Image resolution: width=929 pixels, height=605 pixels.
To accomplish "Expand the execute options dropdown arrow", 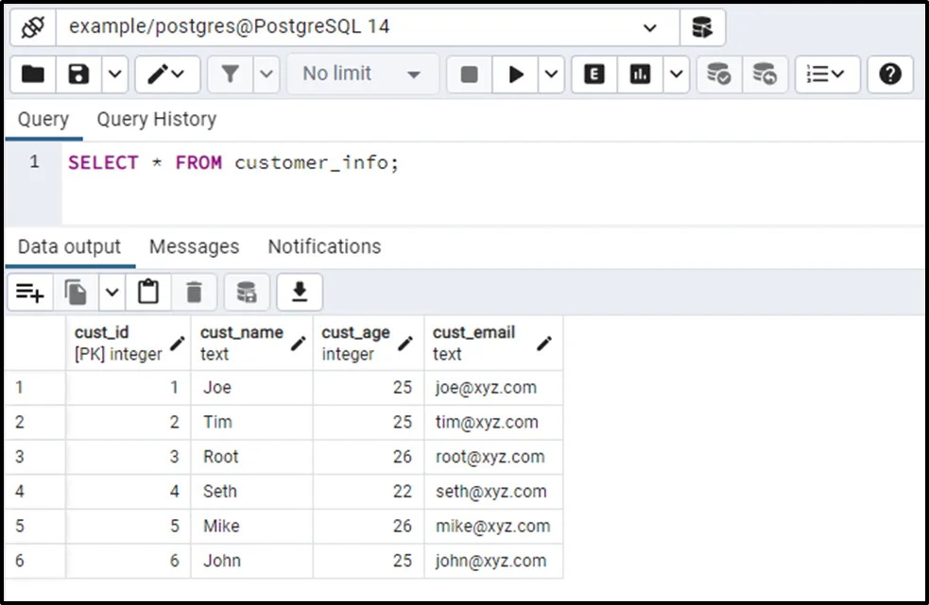I will pyautogui.click(x=552, y=74).
